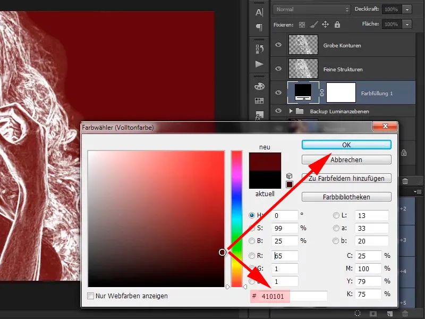Screen dimensions: 425x319
Task: Confirm the color with OK
Action: pyautogui.click(x=346, y=145)
